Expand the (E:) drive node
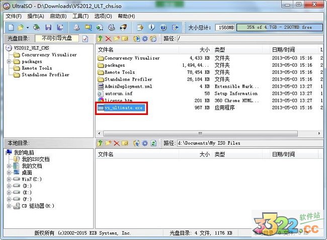 pos(9,193)
